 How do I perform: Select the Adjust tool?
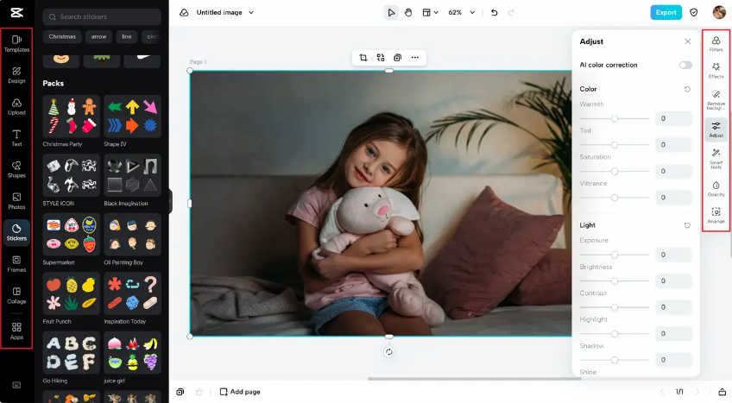[716, 129]
